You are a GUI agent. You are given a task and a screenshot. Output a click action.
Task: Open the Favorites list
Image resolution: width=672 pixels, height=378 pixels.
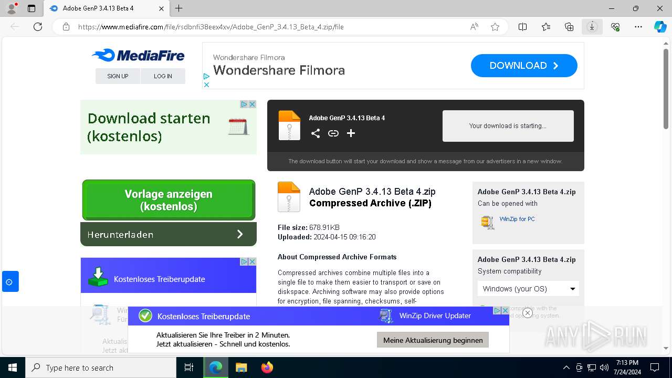point(546,27)
